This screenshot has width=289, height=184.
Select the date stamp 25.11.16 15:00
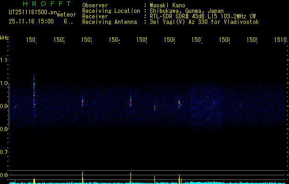click(31, 22)
